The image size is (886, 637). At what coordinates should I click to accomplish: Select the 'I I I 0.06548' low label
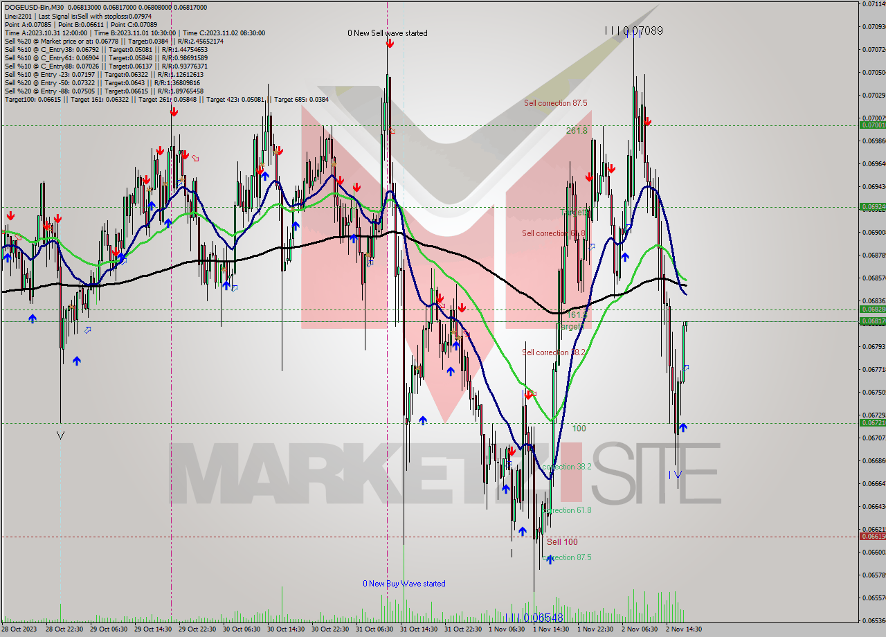(534, 617)
